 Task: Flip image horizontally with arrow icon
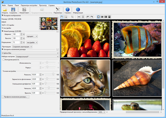[x=79, y=17]
